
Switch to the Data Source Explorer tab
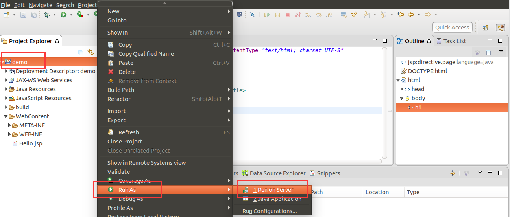pyautogui.click(x=274, y=173)
